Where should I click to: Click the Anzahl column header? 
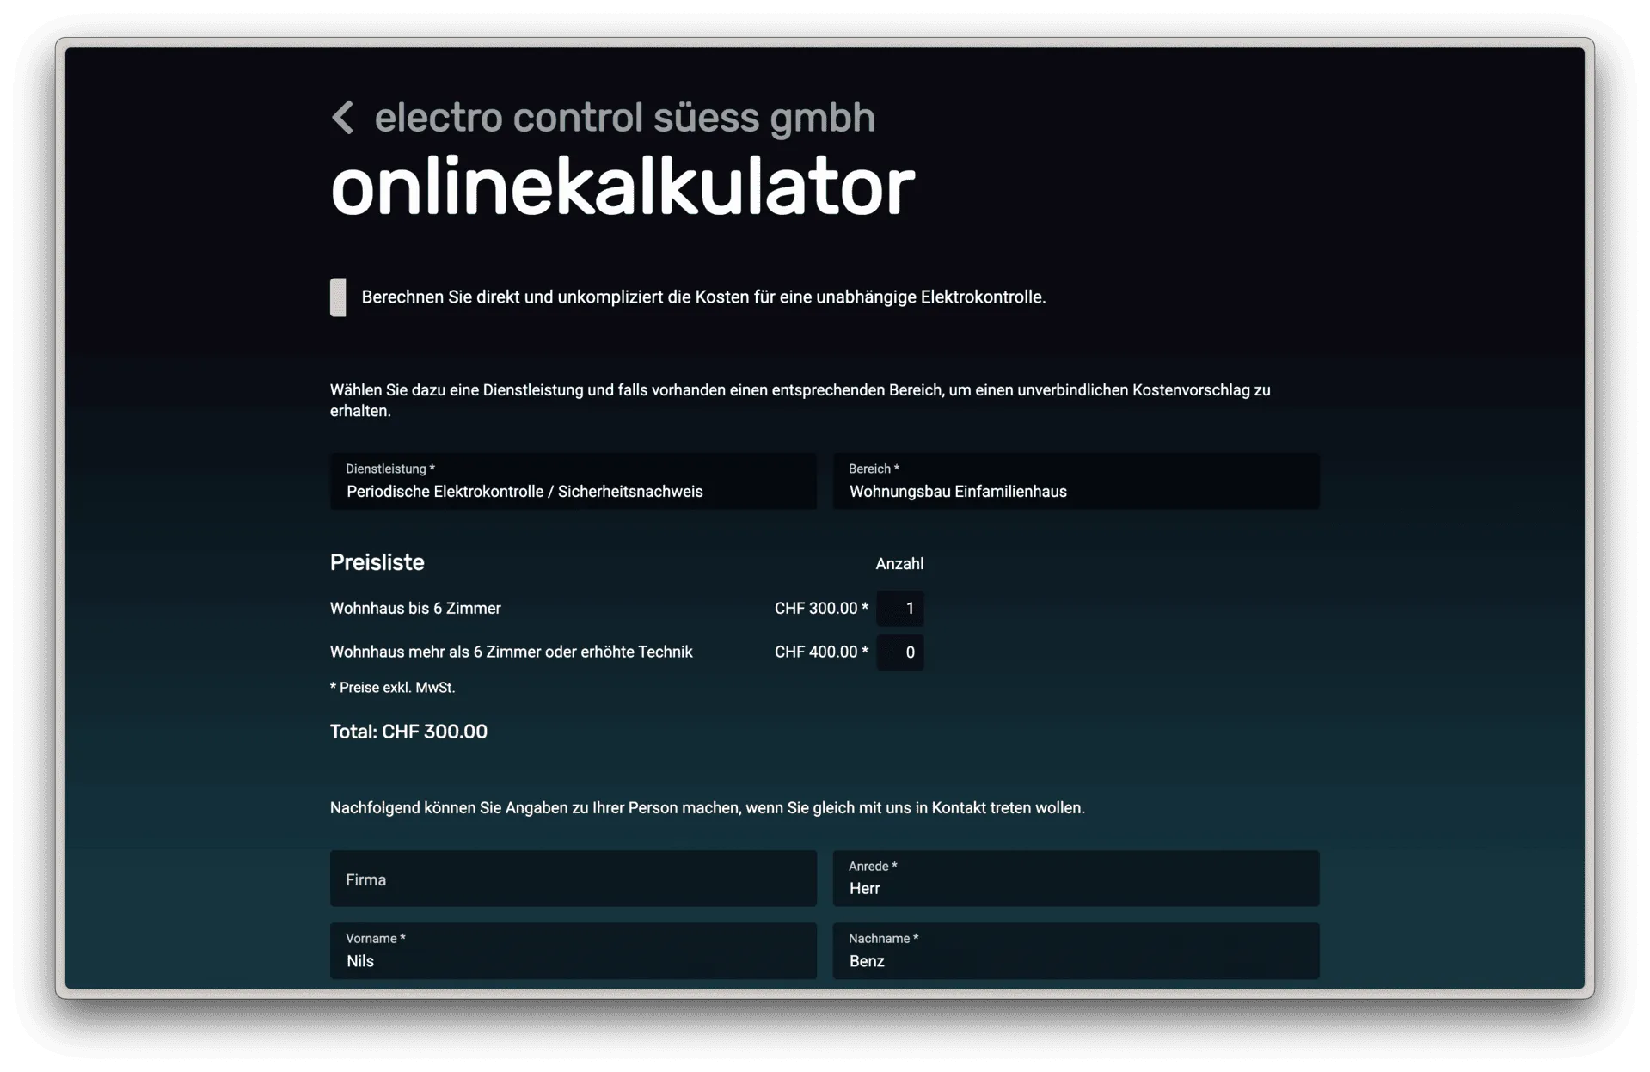[898, 564]
